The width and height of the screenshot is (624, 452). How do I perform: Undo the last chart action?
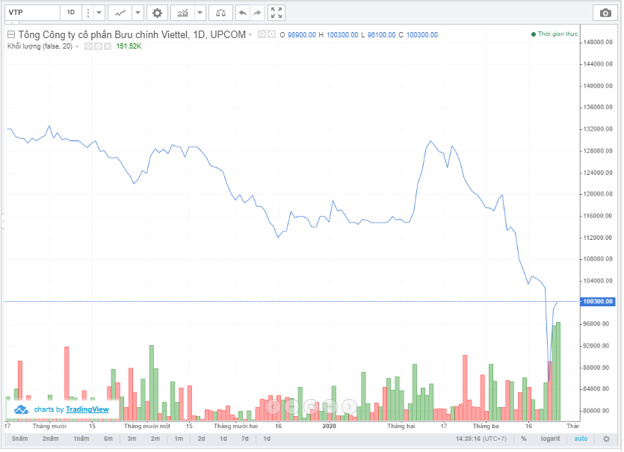click(242, 13)
